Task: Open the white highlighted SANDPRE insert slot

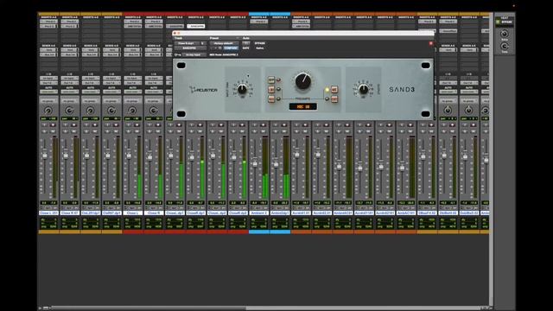Action: pyautogui.click(x=196, y=26)
